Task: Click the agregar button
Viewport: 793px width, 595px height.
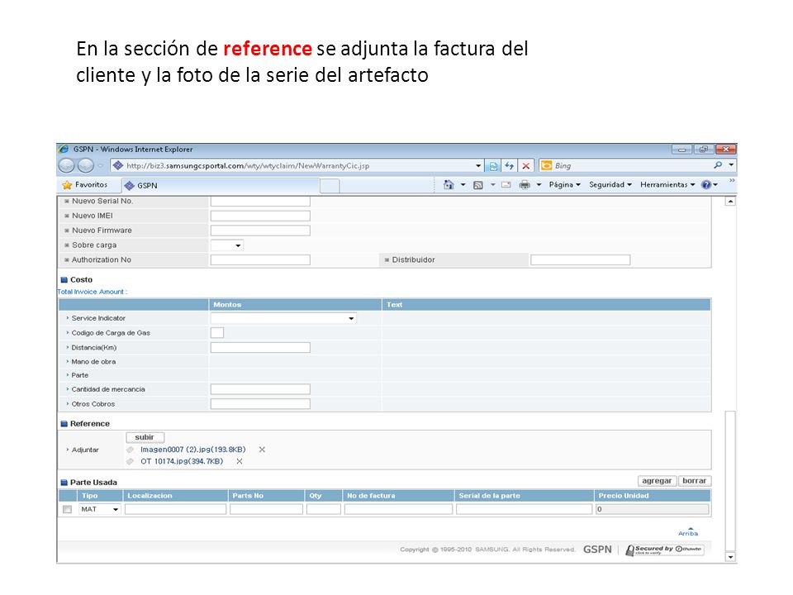Action: [x=657, y=481]
